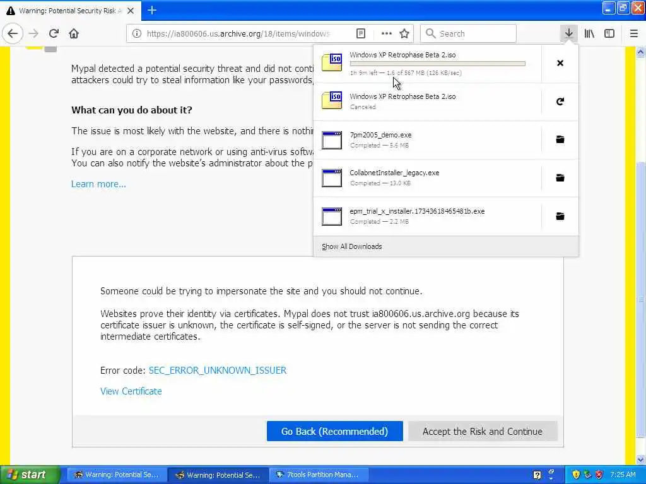
Task: Open the Windows start menu
Action: click(x=30, y=475)
